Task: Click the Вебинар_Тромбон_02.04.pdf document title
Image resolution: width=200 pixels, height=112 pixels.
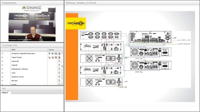Action: click(x=81, y=3)
